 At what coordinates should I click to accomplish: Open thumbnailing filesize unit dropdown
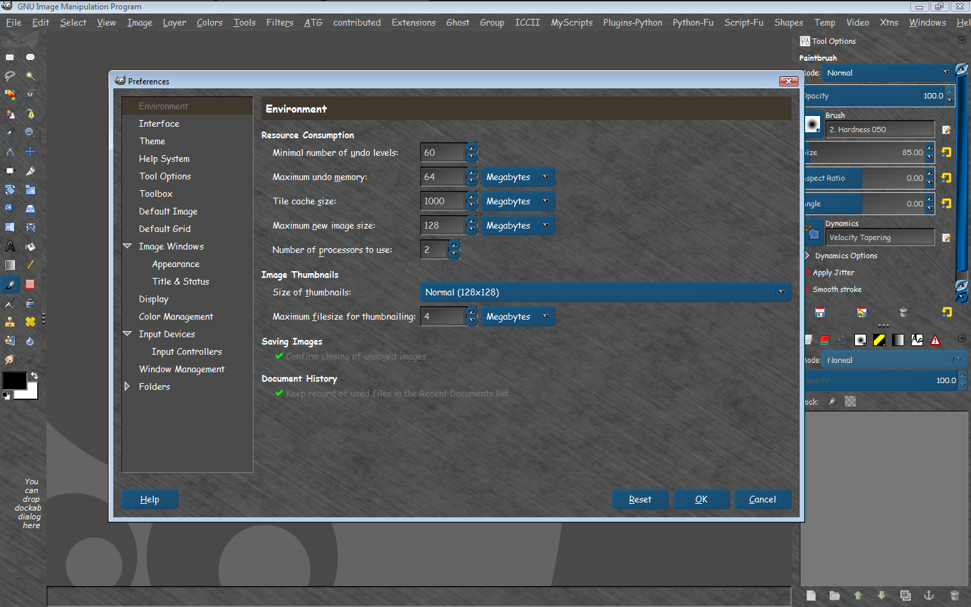[518, 317]
